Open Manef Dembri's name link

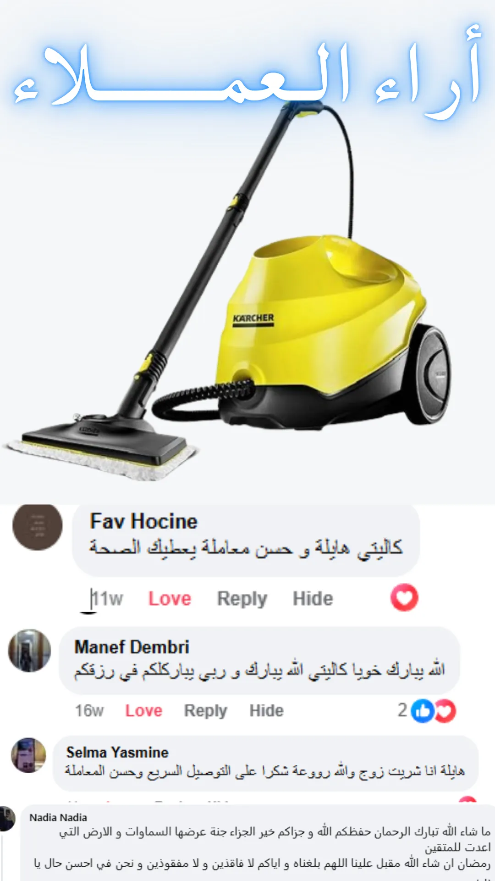pyautogui.click(x=132, y=647)
